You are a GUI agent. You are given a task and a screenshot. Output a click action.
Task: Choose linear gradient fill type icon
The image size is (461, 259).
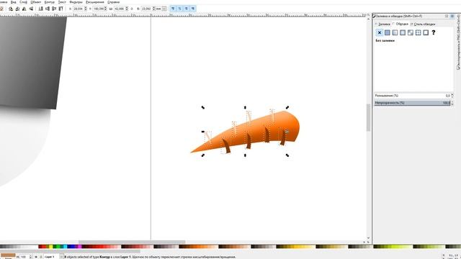click(x=395, y=32)
